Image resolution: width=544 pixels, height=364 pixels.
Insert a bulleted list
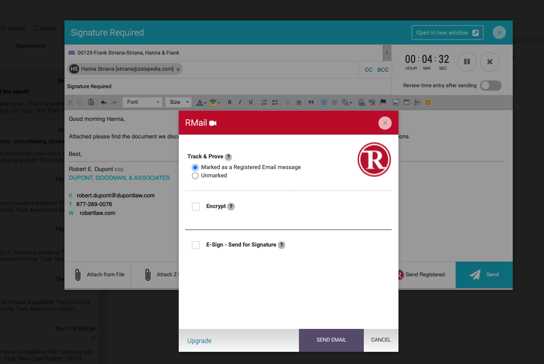click(275, 102)
